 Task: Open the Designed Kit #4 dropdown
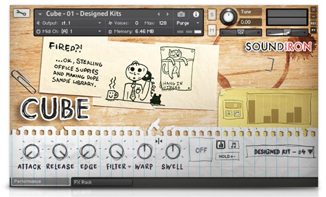tap(280, 152)
